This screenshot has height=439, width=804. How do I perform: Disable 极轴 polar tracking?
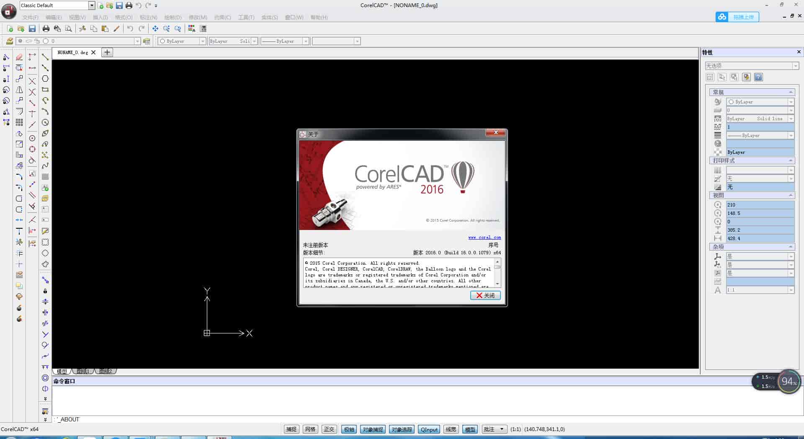click(x=349, y=429)
